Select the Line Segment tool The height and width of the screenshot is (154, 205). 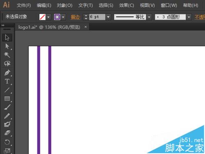(x=7, y=90)
